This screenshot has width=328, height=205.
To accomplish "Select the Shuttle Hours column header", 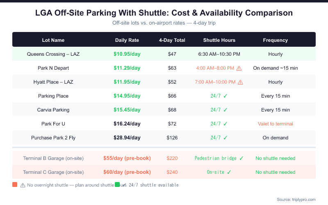I will point(219,40).
